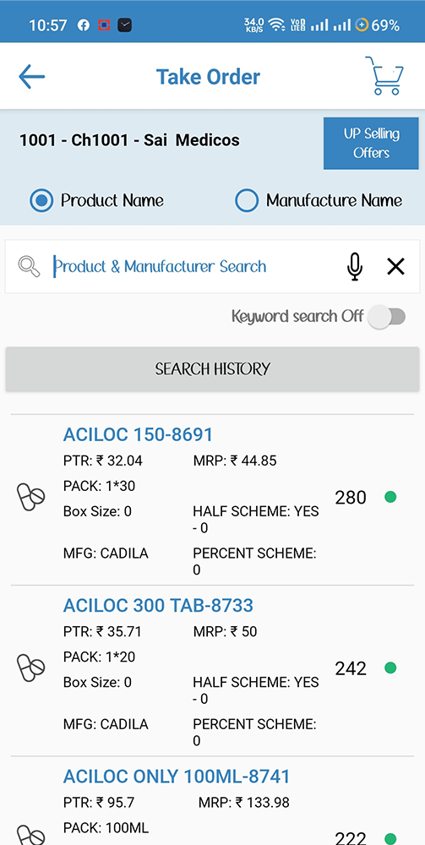Open the SEARCH HISTORY button
This screenshot has width=425, height=845.
[x=212, y=369]
